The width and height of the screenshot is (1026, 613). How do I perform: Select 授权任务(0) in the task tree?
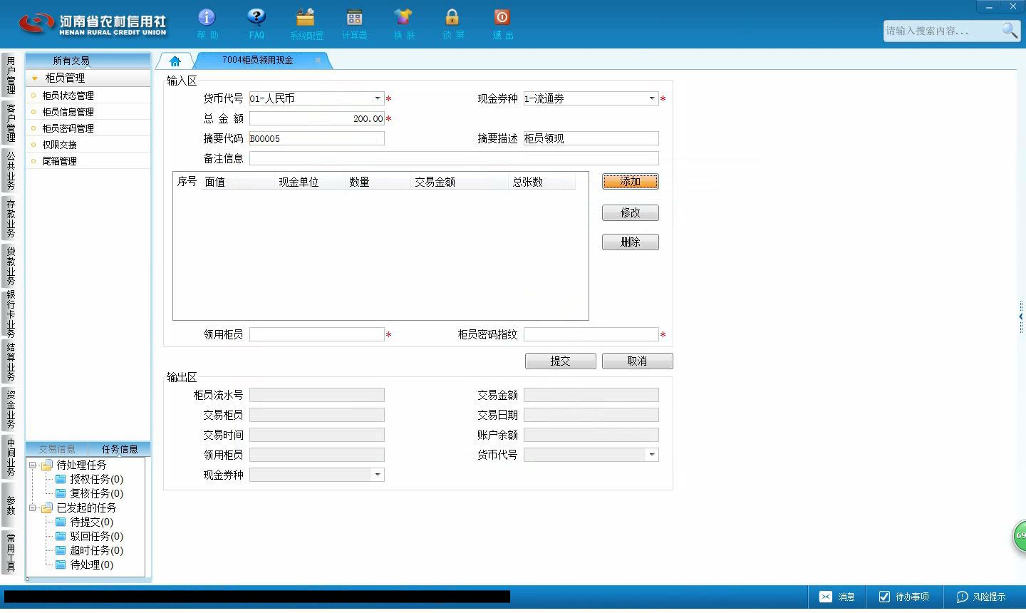click(96, 479)
